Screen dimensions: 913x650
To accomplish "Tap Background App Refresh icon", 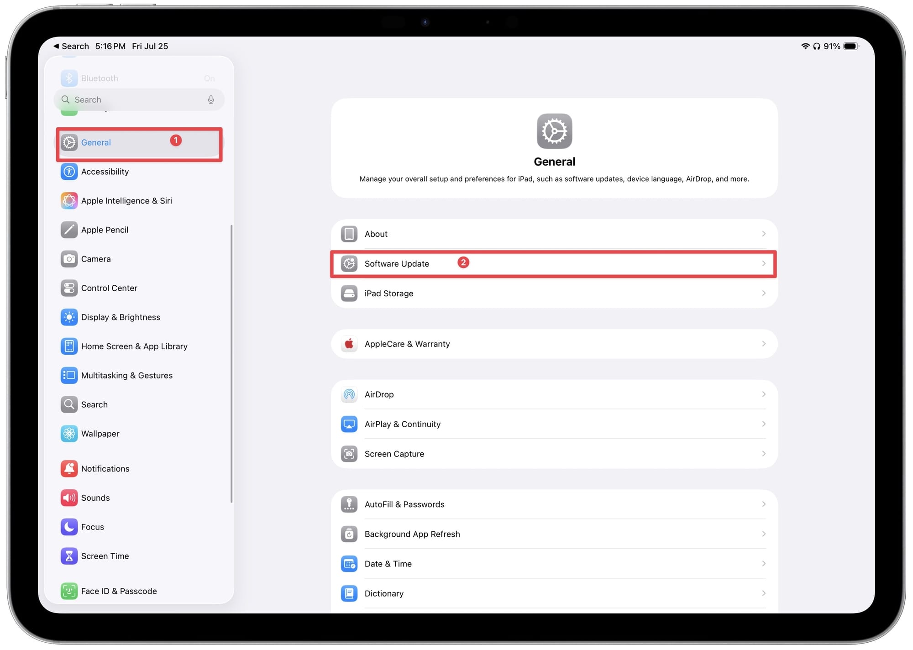I will 349,534.
